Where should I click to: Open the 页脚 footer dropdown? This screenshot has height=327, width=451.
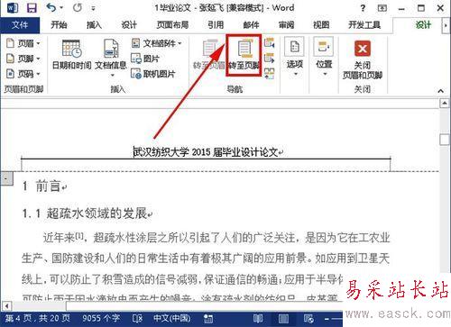(x=23, y=59)
